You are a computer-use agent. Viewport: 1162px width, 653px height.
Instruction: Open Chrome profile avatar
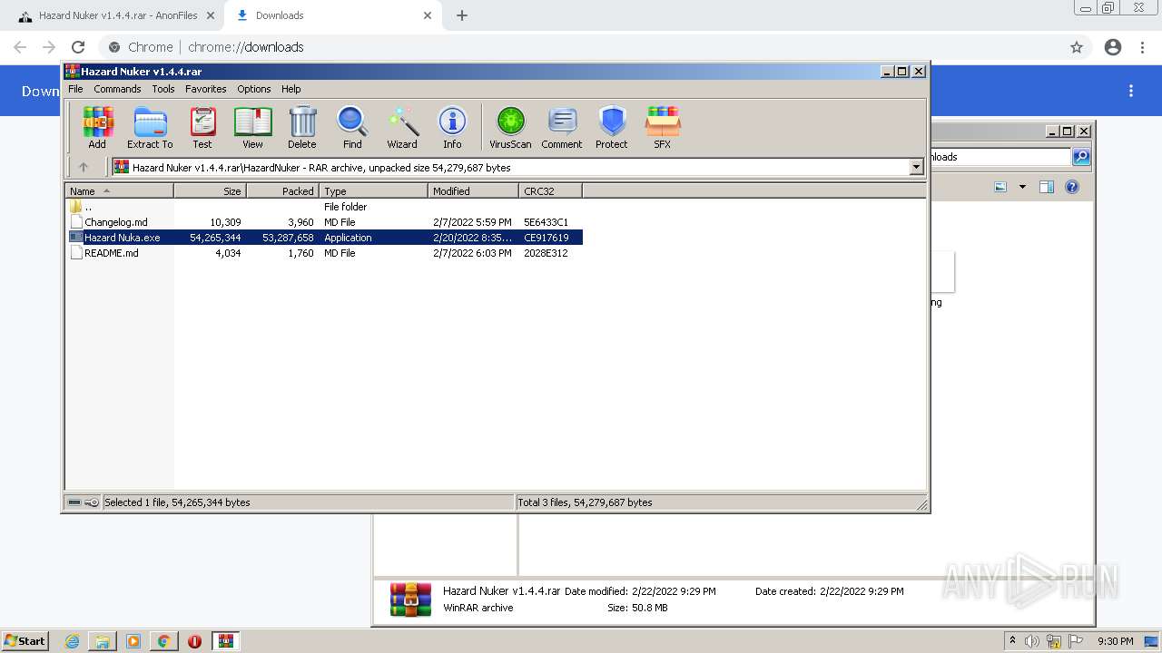pos(1113,47)
